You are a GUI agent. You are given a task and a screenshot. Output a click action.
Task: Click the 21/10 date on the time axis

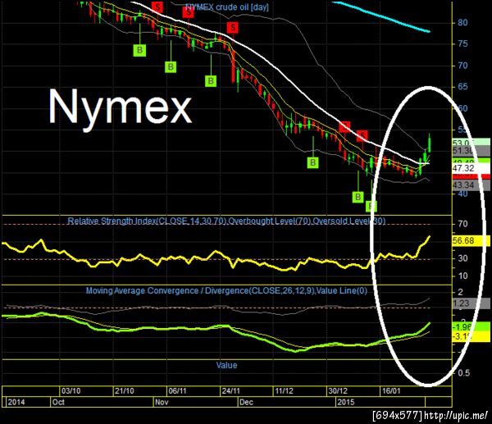(x=125, y=391)
